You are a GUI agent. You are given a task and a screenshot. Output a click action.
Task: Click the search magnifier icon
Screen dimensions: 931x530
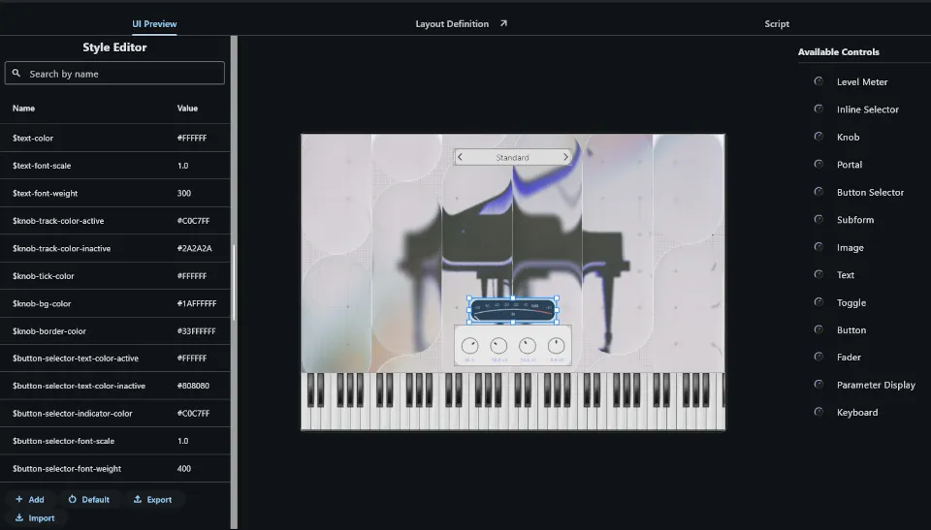coord(16,73)
